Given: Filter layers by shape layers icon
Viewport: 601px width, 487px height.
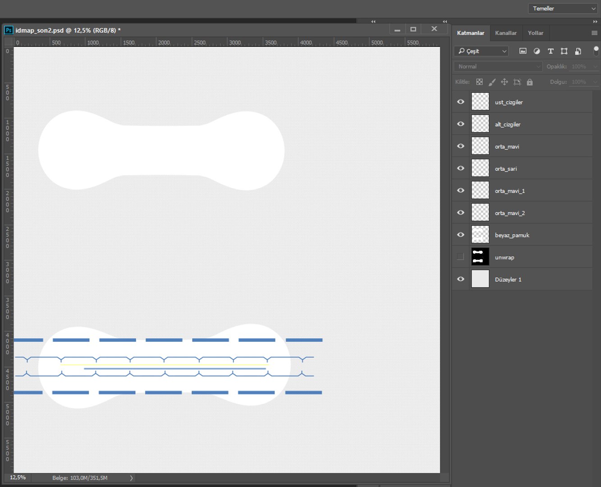Looking at the screenshot, I should [564, 51].
